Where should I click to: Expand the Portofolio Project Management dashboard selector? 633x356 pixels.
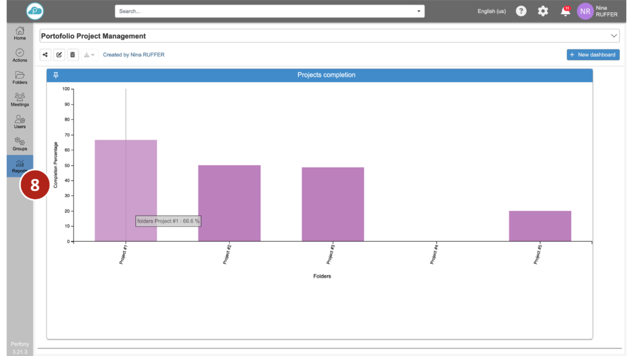pyautogui.click(x=614, y=36)
